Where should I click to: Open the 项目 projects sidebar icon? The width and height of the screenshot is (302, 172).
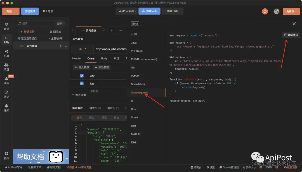(x=6, y=67)
